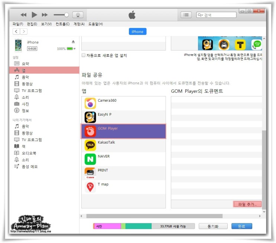Open TV 프로그램 under 나의 기기에서
The image size is (276, 243).
pyautogui.click(x=44, y=139)
